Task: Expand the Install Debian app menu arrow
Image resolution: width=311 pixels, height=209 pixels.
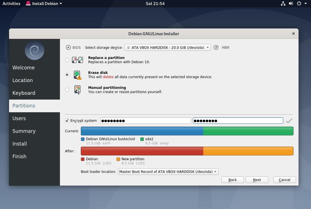Action: 61,4
